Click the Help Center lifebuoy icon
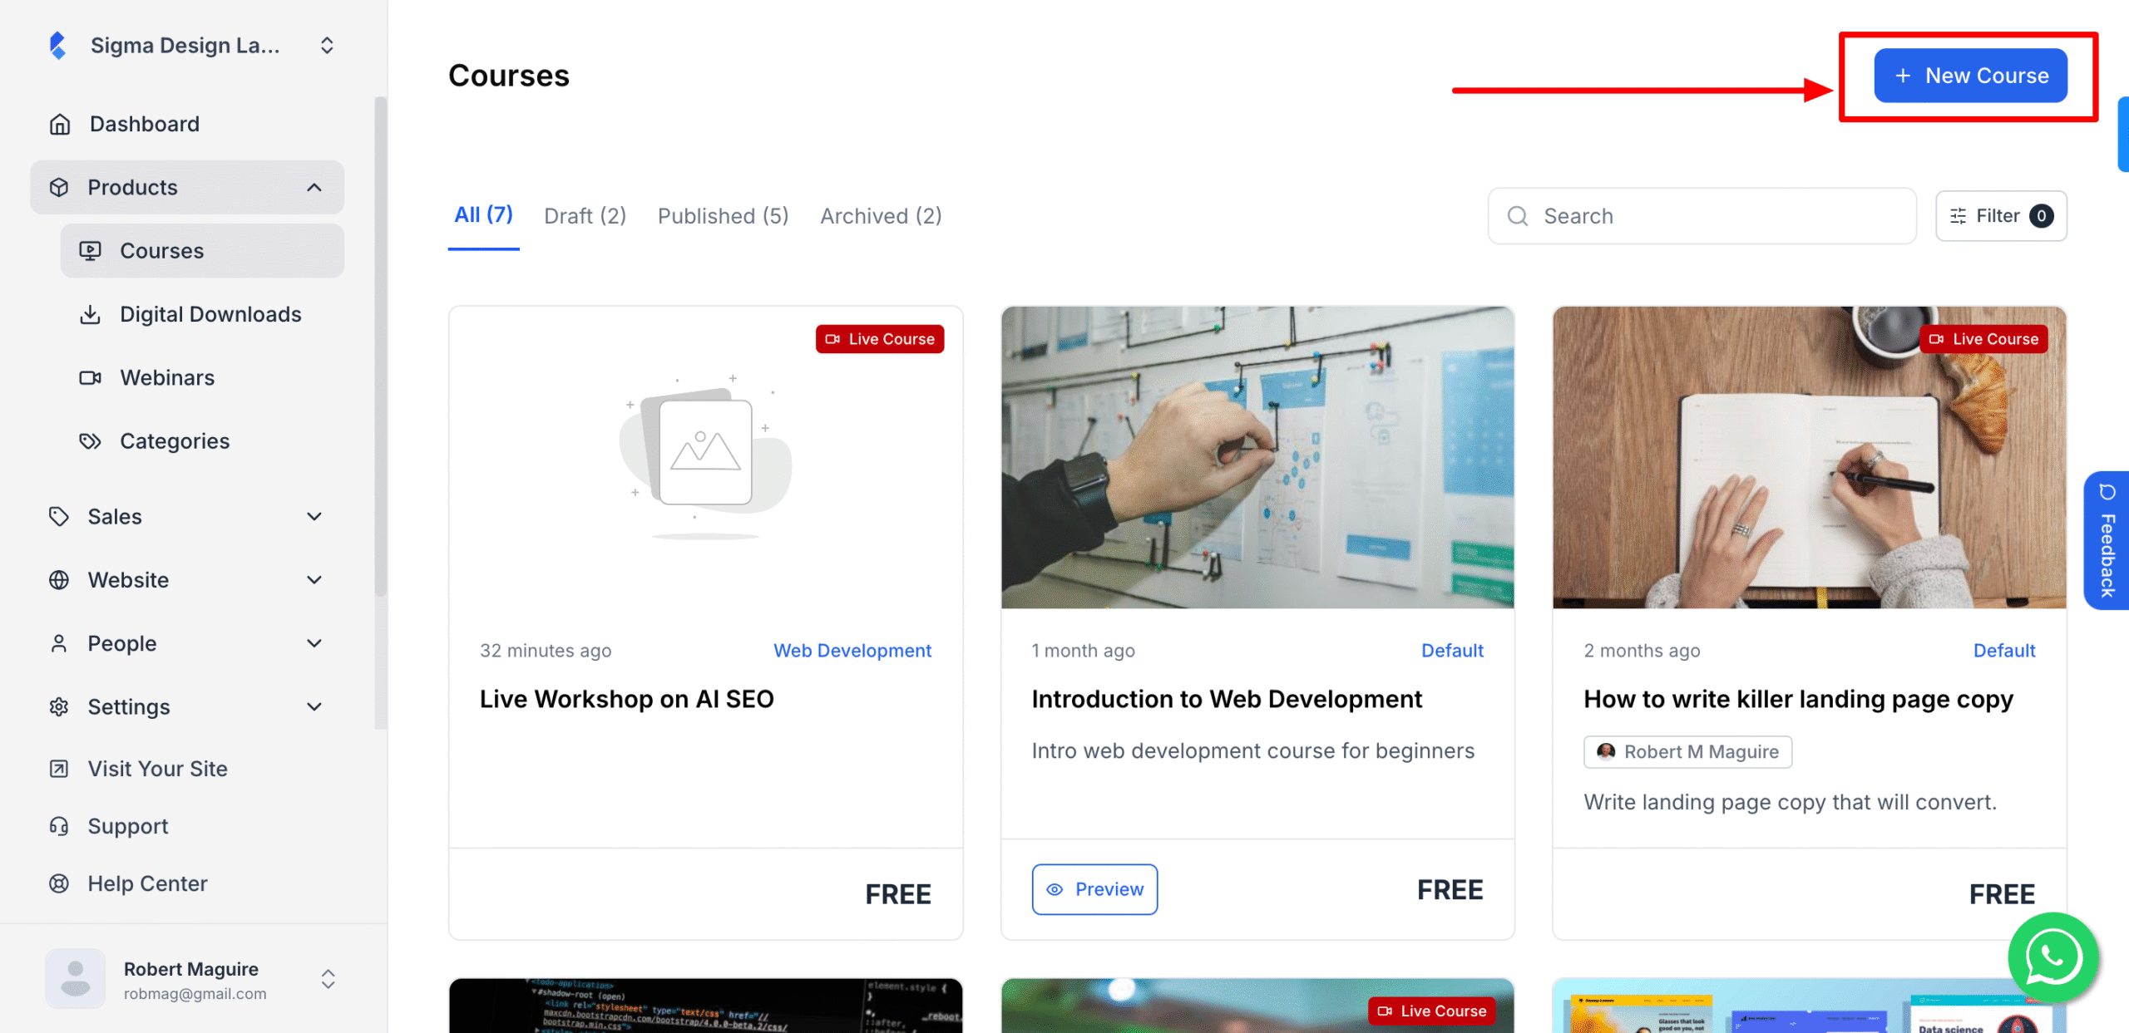2129x1033 pixels. point(59,883)
